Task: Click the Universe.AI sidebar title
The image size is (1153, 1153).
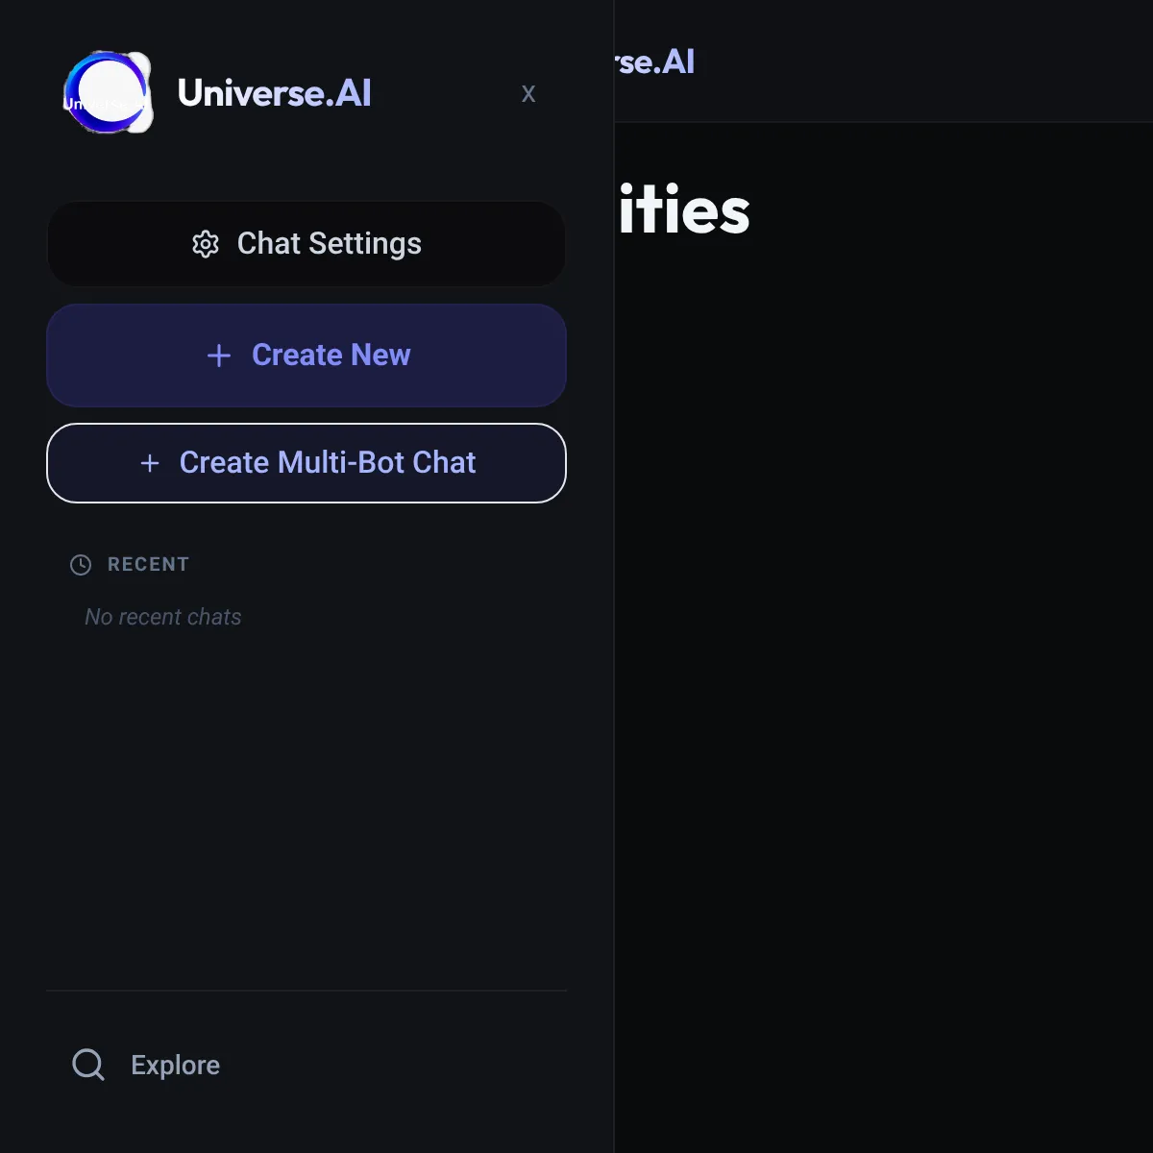Action: pyautogui.click(x=274, y=92)
